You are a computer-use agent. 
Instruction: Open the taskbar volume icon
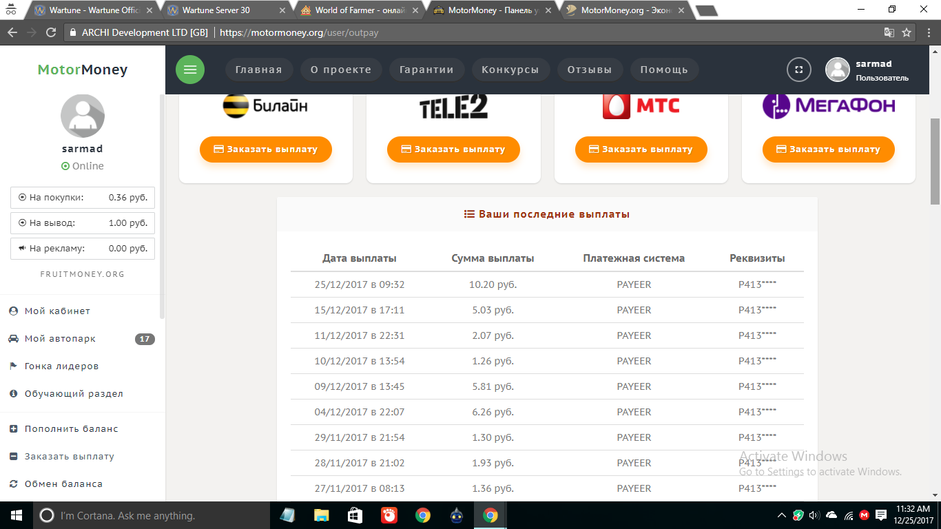tap(815, 515)
